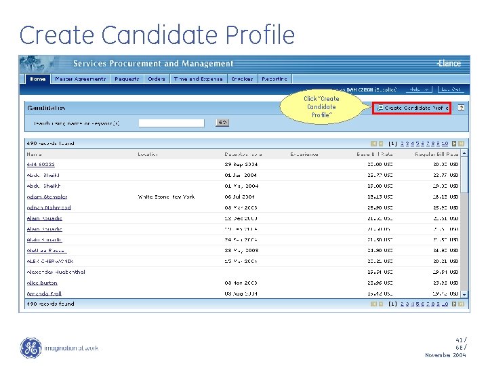Go to first page below the table
Viewport: 488px width, 366px height.
click(x=373, y=304)
